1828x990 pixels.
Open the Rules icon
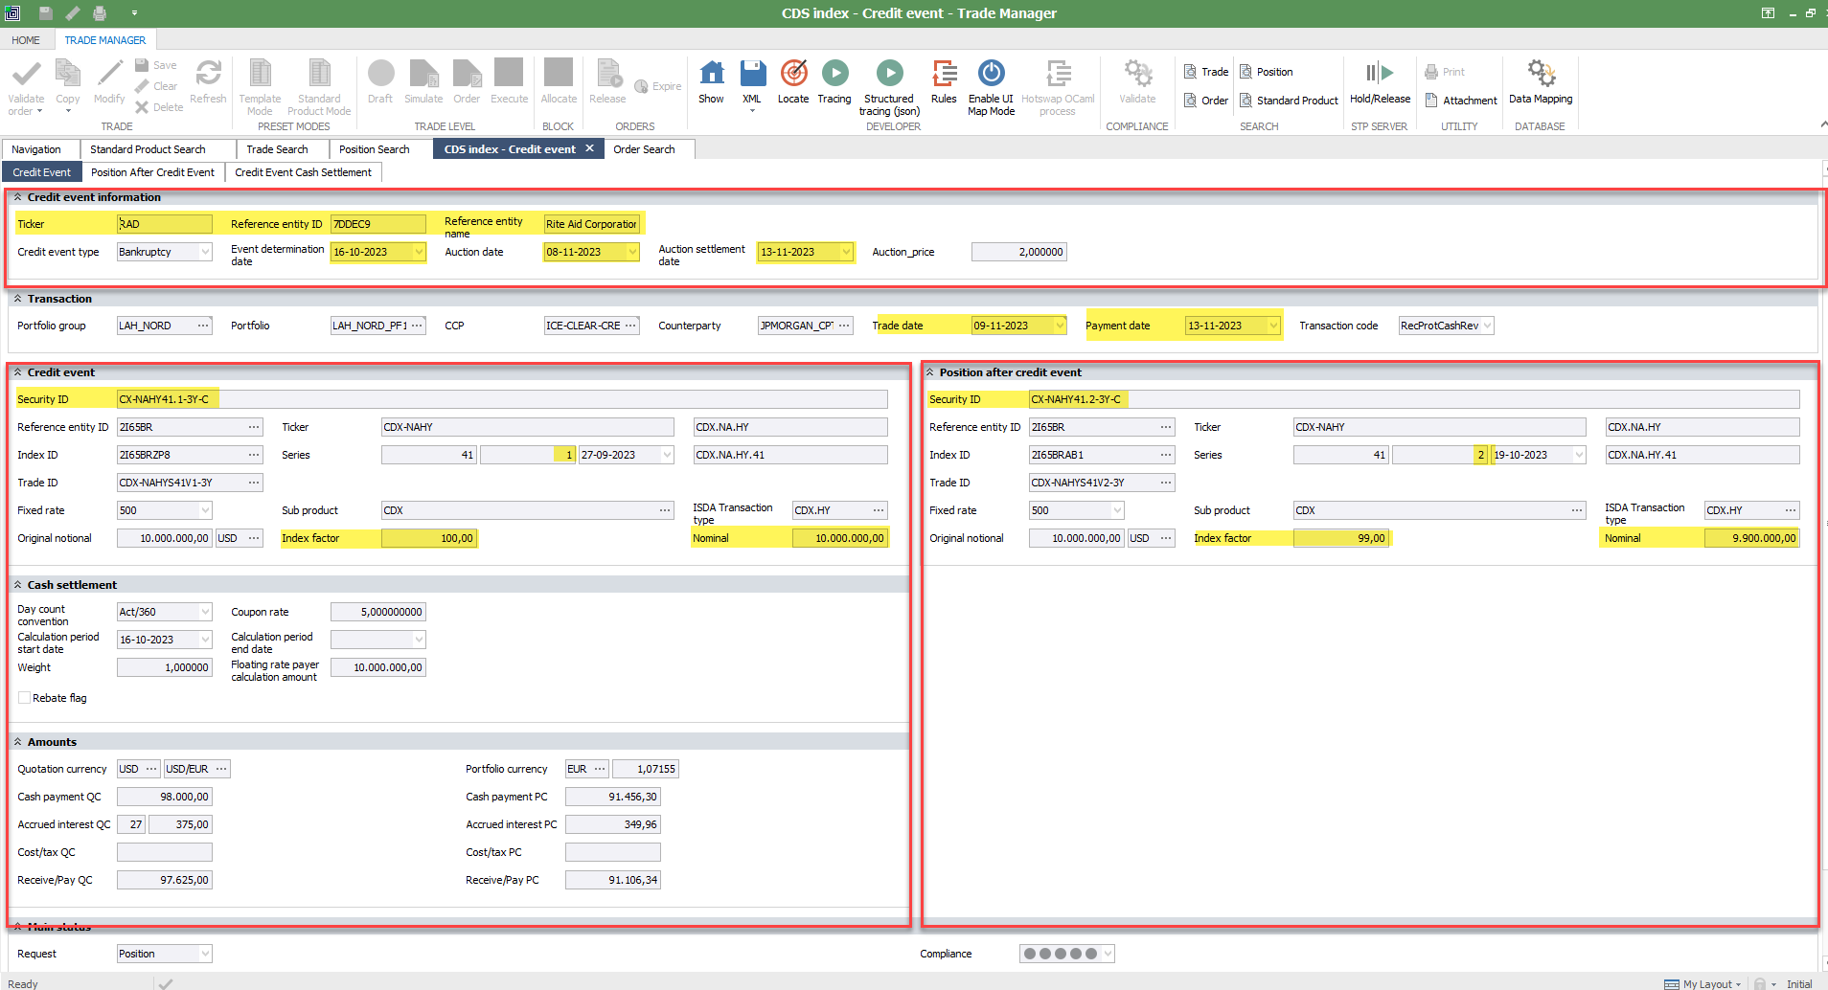944,74
